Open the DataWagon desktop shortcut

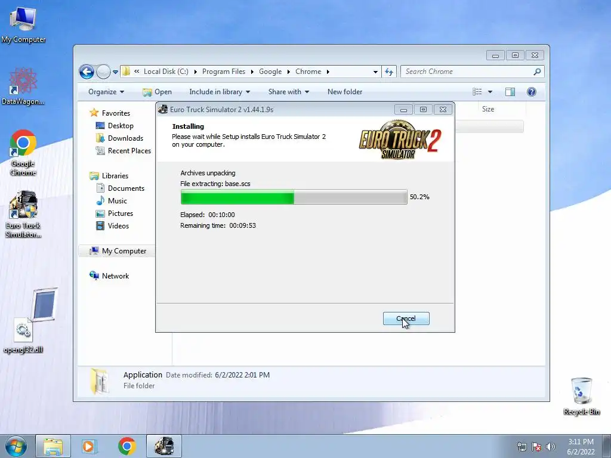[23, 86]
